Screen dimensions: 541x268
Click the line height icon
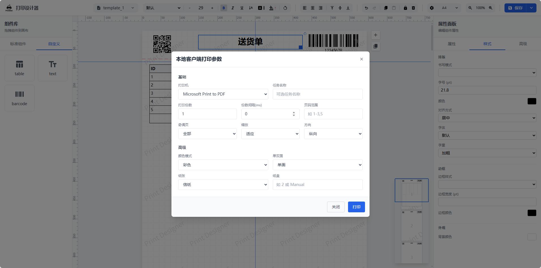tap(251, 8)
